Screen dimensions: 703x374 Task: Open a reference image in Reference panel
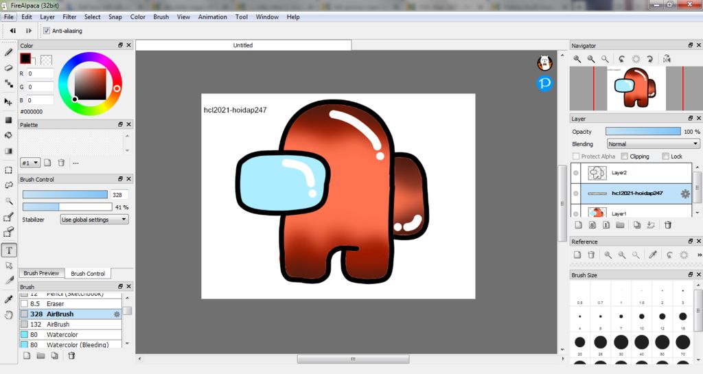click(x=577, y=255)
